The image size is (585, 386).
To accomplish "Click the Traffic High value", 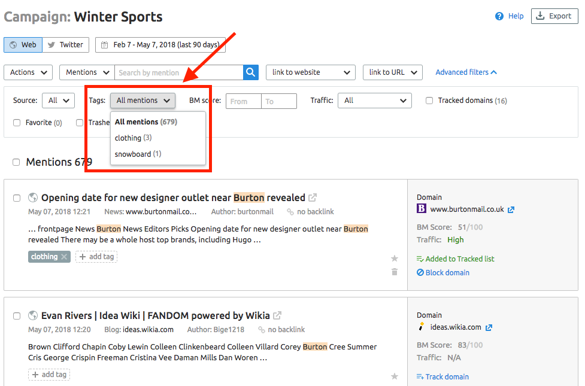I will (456, 240).
